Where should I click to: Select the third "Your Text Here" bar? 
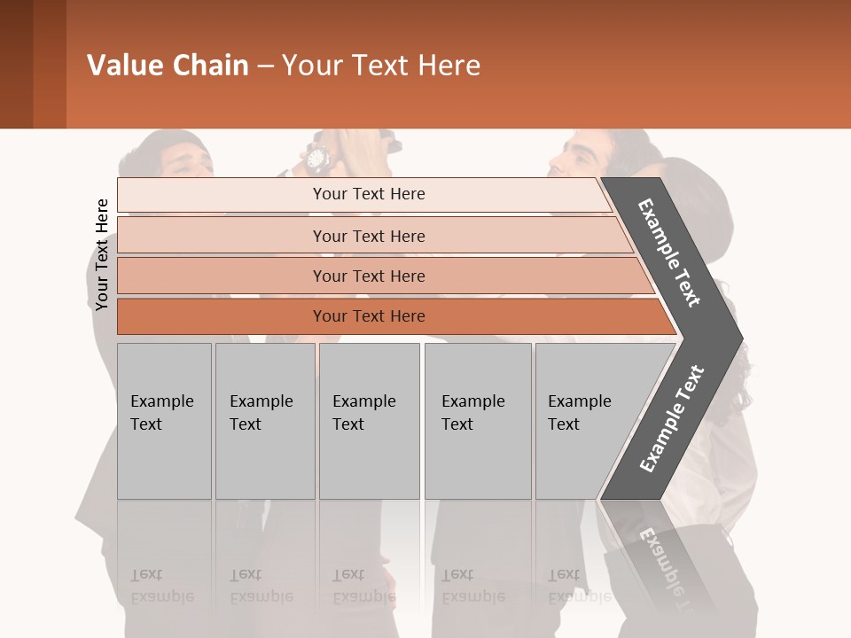point(368,276)
